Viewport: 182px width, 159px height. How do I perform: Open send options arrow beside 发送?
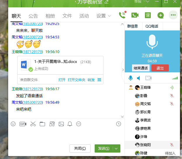click(x=117, y=148)
